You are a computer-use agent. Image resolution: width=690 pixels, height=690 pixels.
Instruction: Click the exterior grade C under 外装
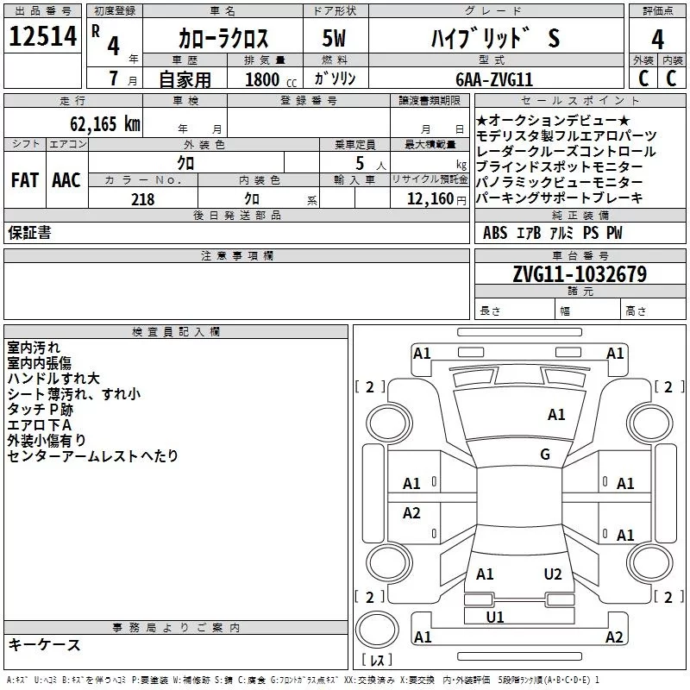643,78
